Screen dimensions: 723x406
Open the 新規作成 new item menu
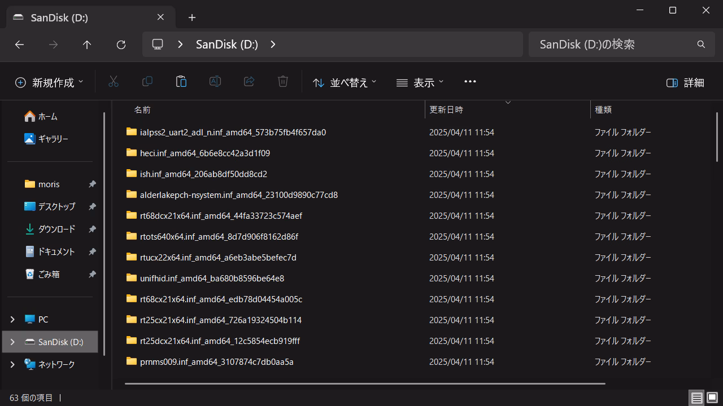pyautogui.click(x=49, y=83)
